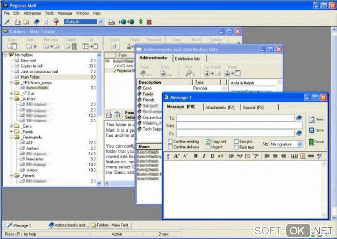Open the Addresses menu
Screen dimensions: 337x239
(x=32, y=13)
